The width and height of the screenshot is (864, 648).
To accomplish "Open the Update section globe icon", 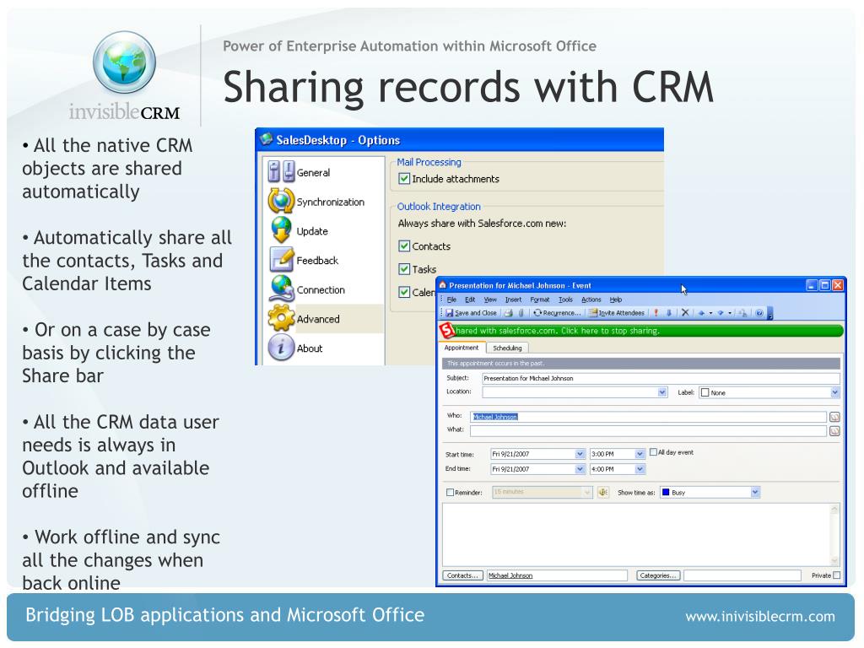I will 281,230.
